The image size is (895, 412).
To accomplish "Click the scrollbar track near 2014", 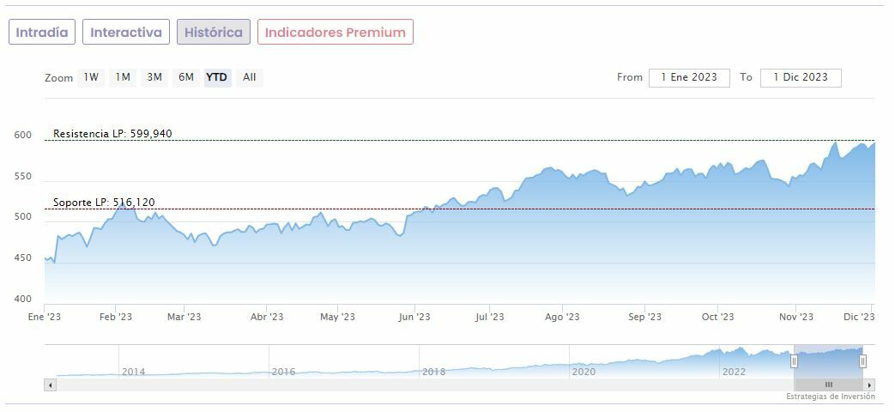I will click(x=133, y=385).
